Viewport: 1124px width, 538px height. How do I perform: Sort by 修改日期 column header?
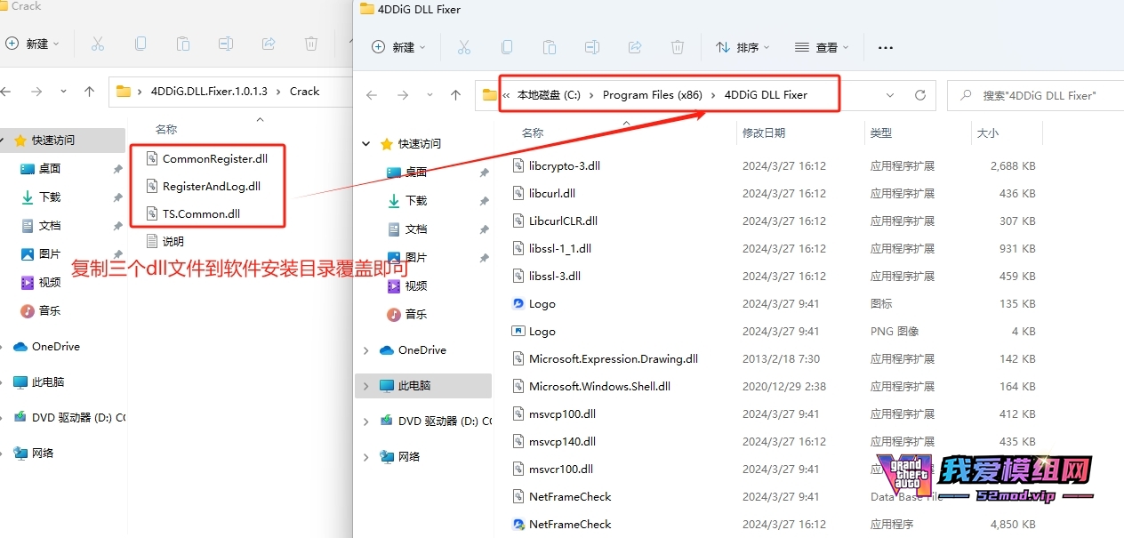click(764, 133)
